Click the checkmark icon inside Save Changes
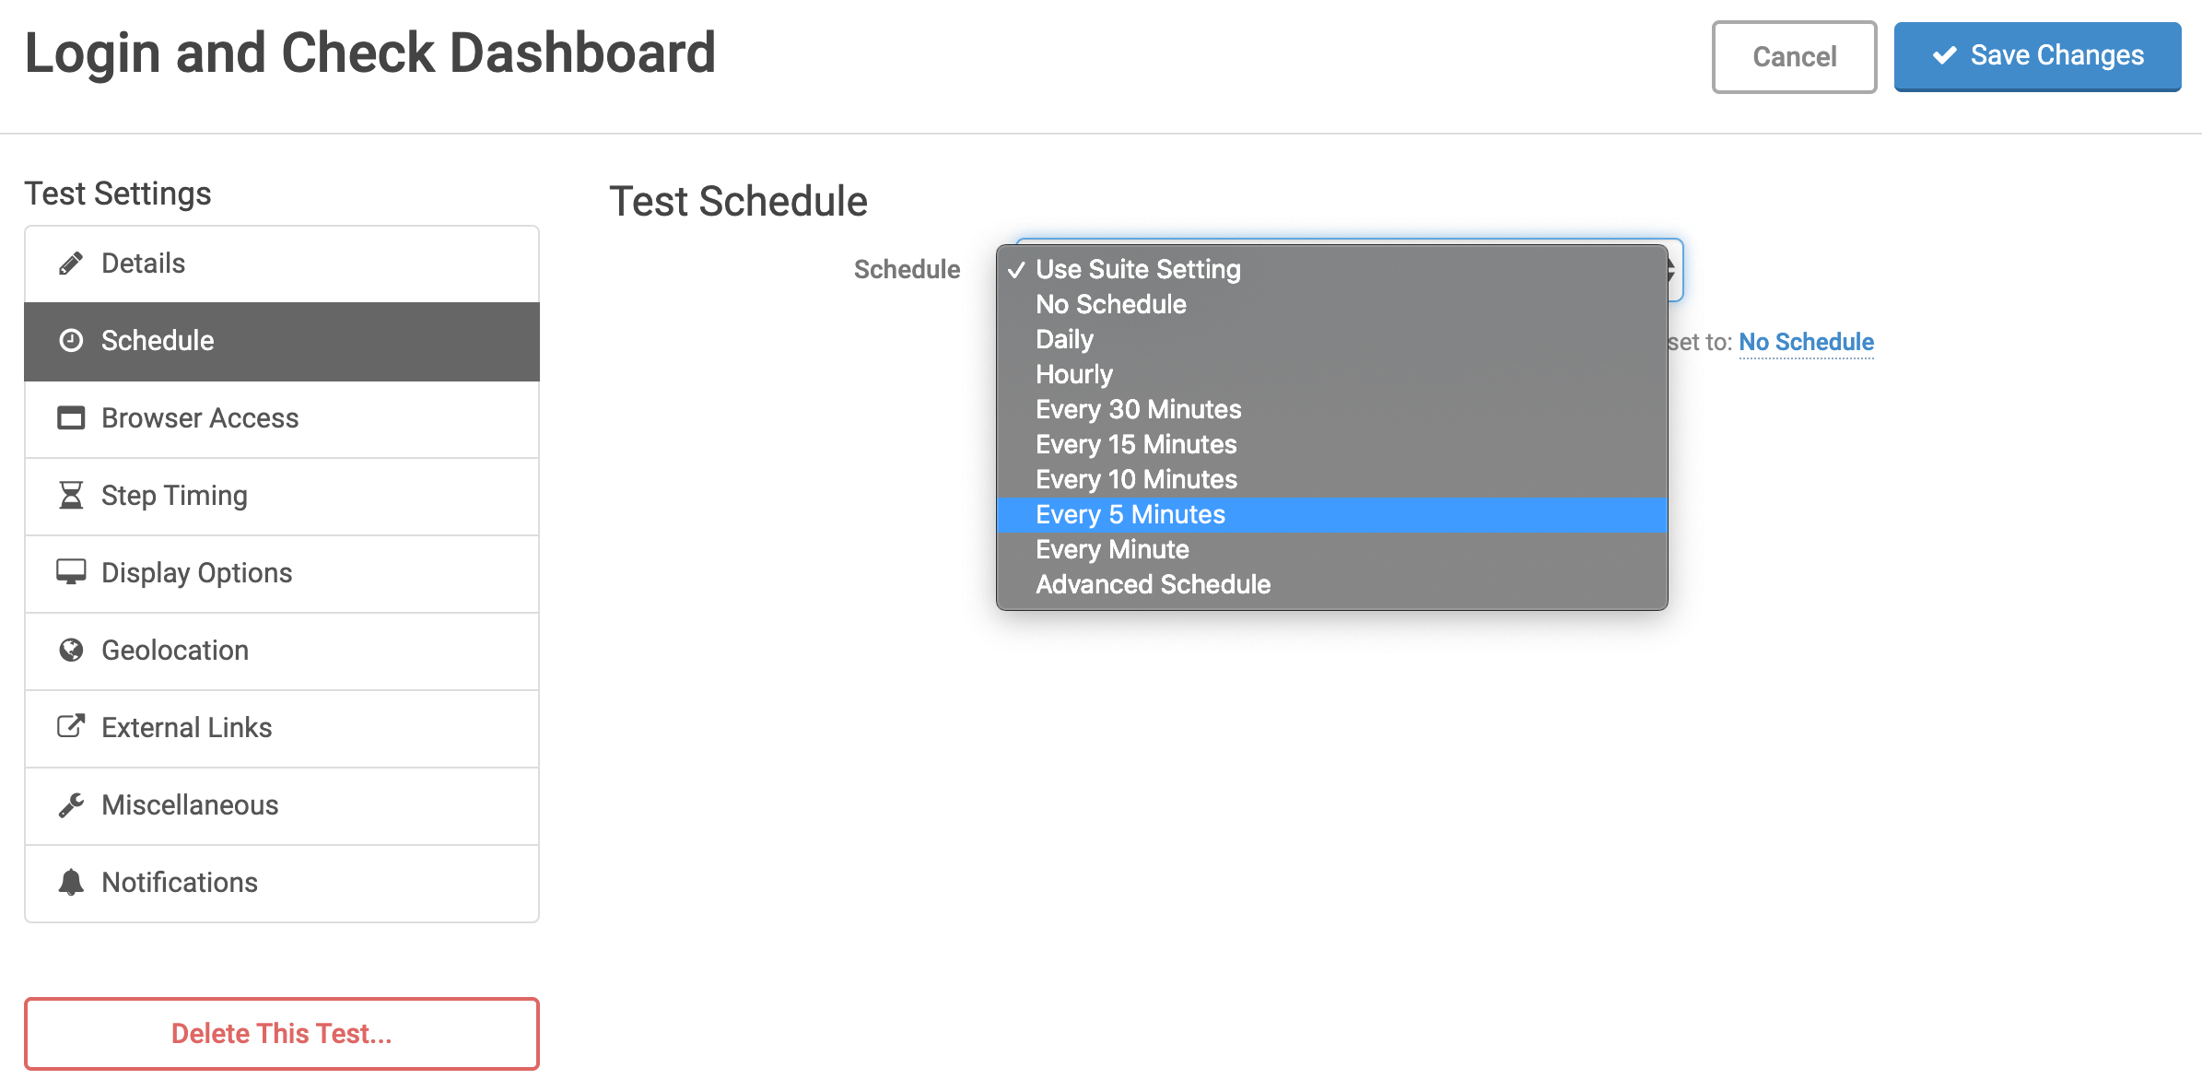 1944,55
